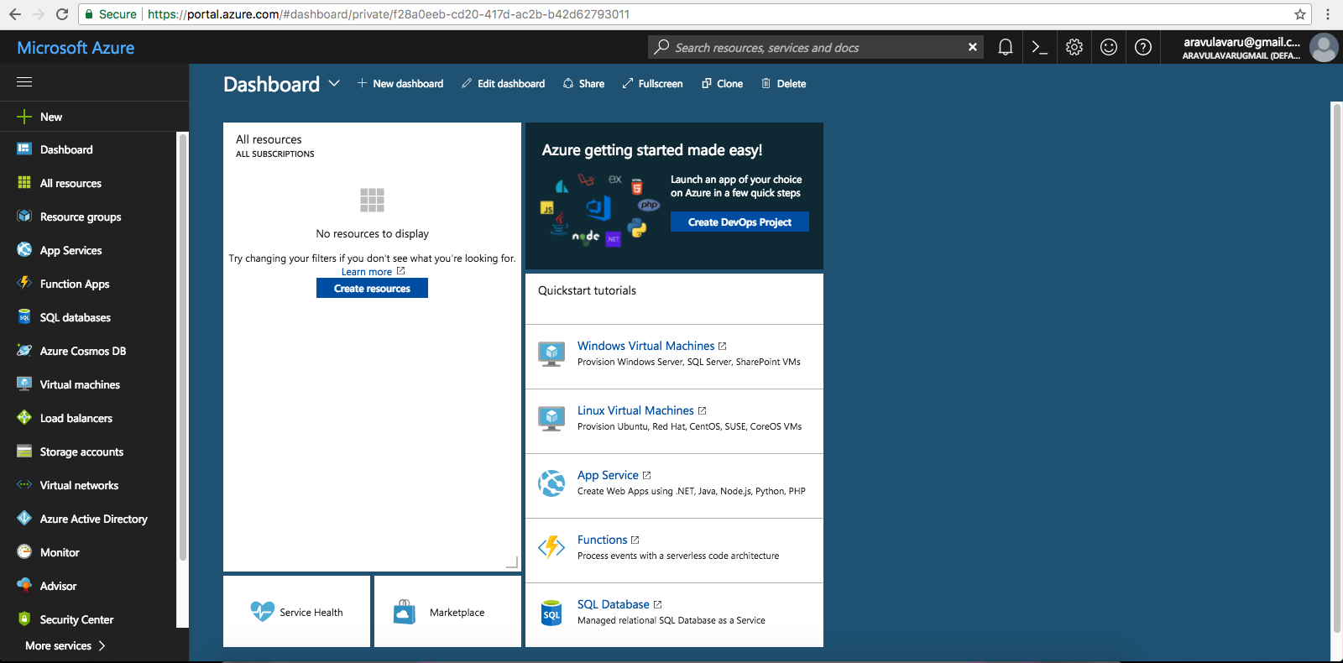Click the Virtual machines sidebar icon
Image resolution: width=1343 pixels, height=663 pixels.
click(x=24, y=384)
